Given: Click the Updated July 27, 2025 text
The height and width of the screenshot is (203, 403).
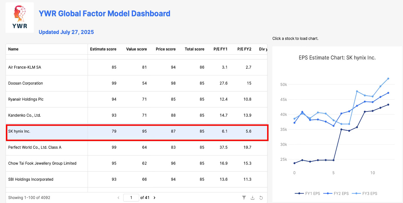Looking at the screenshot, I should [x=66, y=32].
